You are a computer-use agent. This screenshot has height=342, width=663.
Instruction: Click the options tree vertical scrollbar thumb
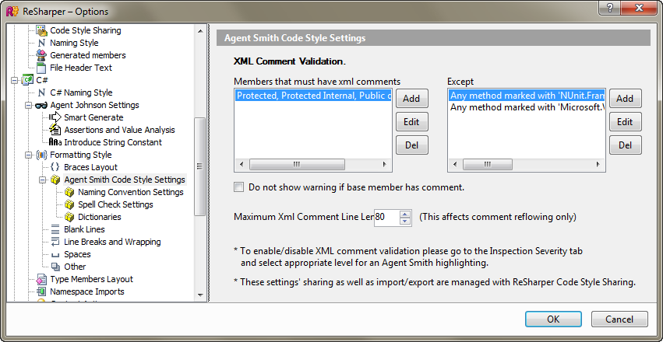click(x=200, y=166)
